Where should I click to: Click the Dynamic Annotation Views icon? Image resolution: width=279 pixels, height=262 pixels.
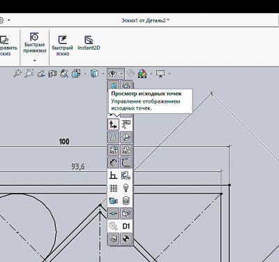(64, 74)
